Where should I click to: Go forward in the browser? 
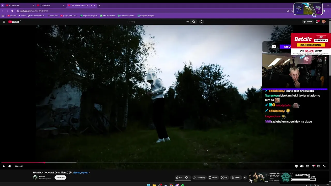pos(7,11)
